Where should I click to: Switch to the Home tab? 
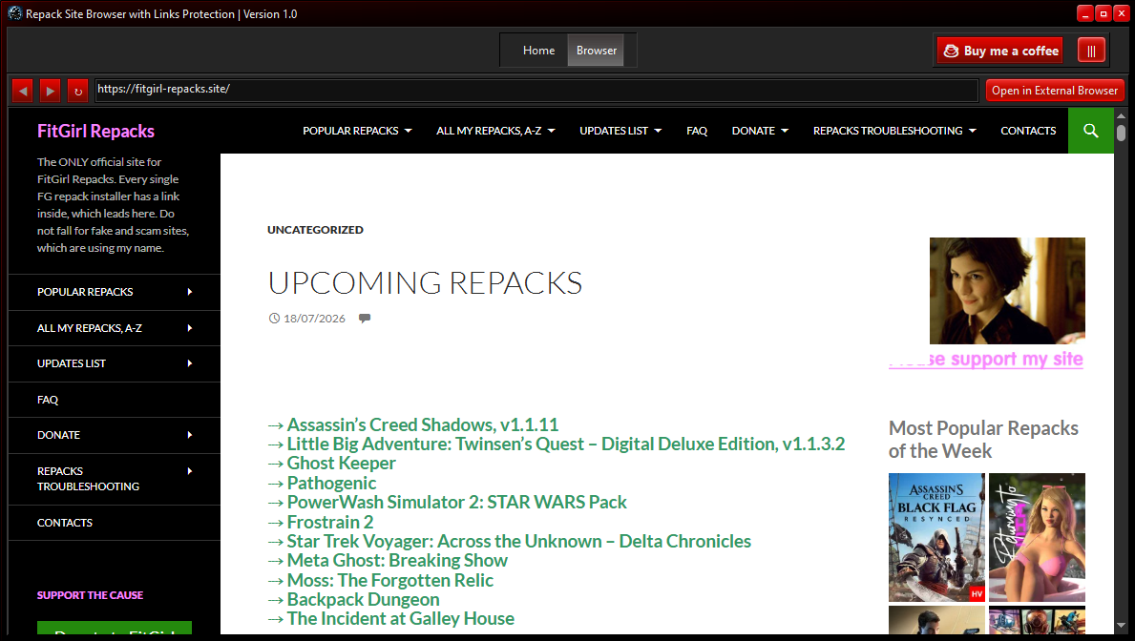538,50
